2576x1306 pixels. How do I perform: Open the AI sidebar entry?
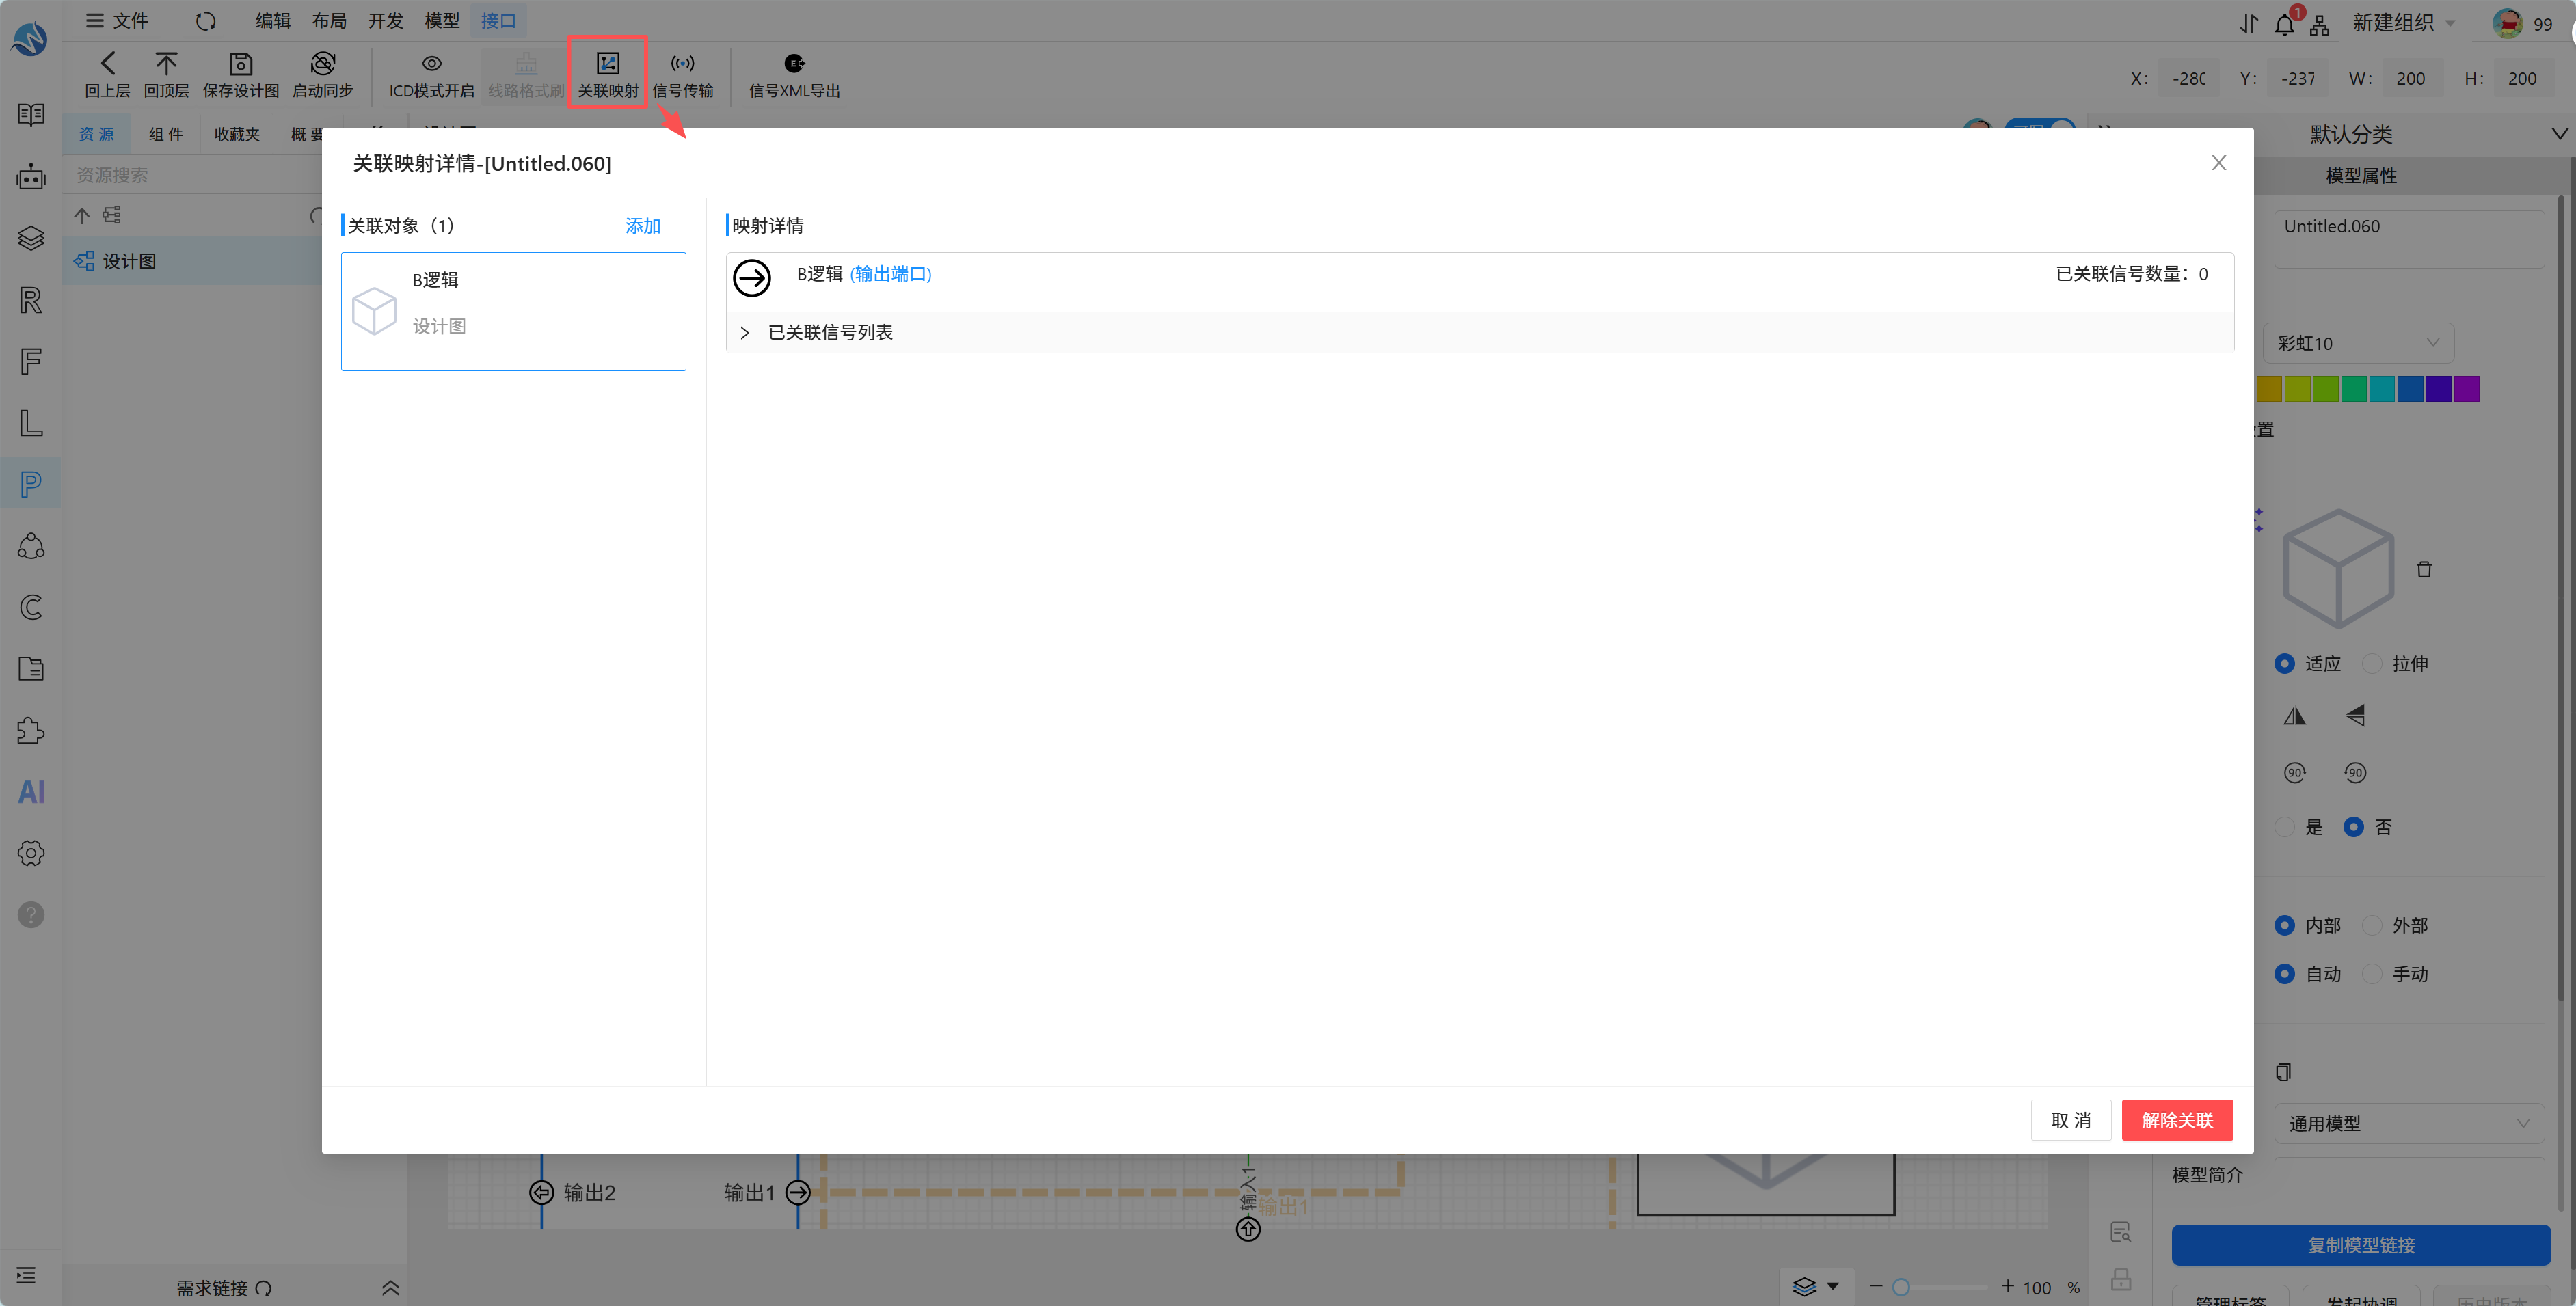(31, 791)
